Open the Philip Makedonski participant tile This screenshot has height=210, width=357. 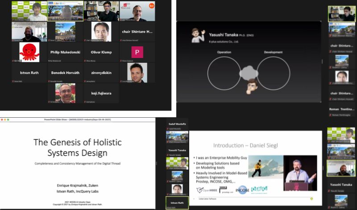click(65, 52)
